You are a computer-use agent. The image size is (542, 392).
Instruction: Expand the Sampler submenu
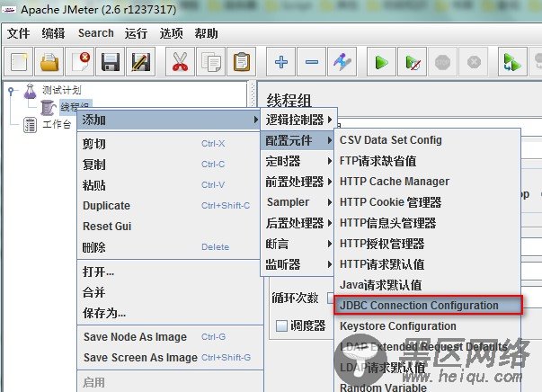(x=298, y=202)
